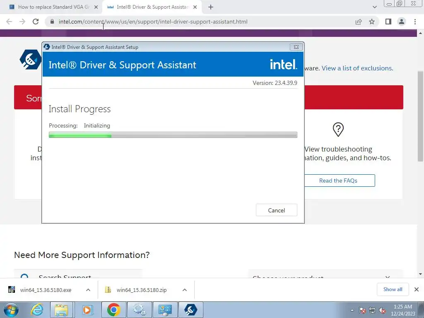Click the scrollbar up arrow
This screenshot has width=424, height=318.
[420, 33]
